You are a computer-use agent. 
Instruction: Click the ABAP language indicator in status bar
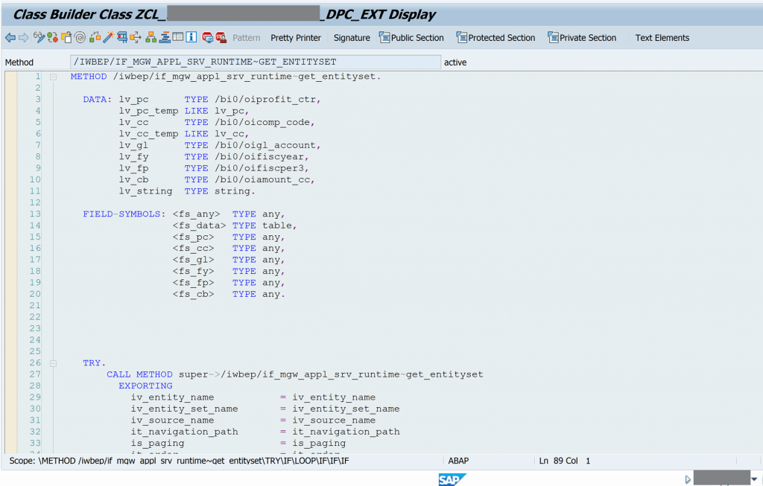click(458, 461)
